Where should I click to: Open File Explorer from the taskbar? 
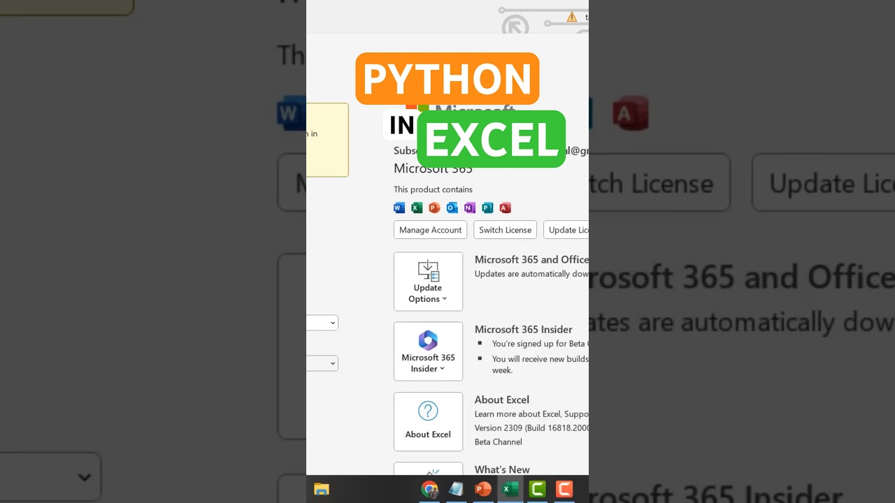322,489
